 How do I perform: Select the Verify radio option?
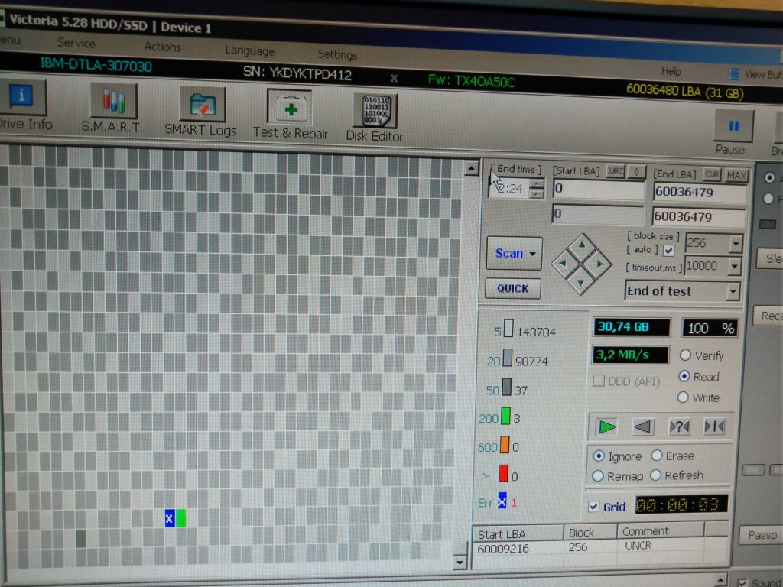(x=685, y=355)
